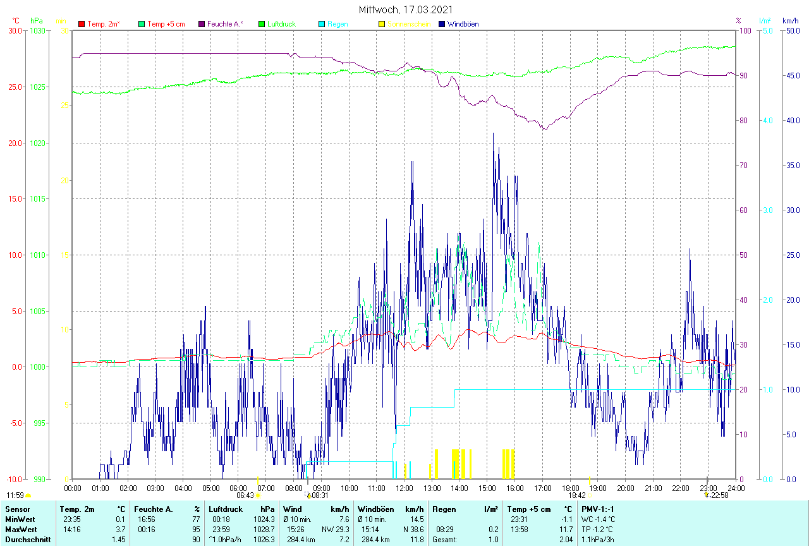Click the Windböen legend label
Viewport: 809px width, 546px height.
tap(463, 24)
